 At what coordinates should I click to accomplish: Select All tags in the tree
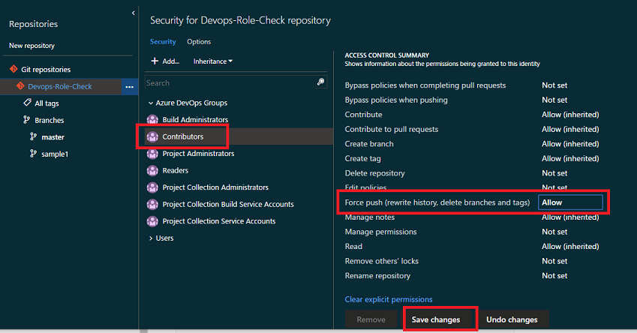(47, 103)
